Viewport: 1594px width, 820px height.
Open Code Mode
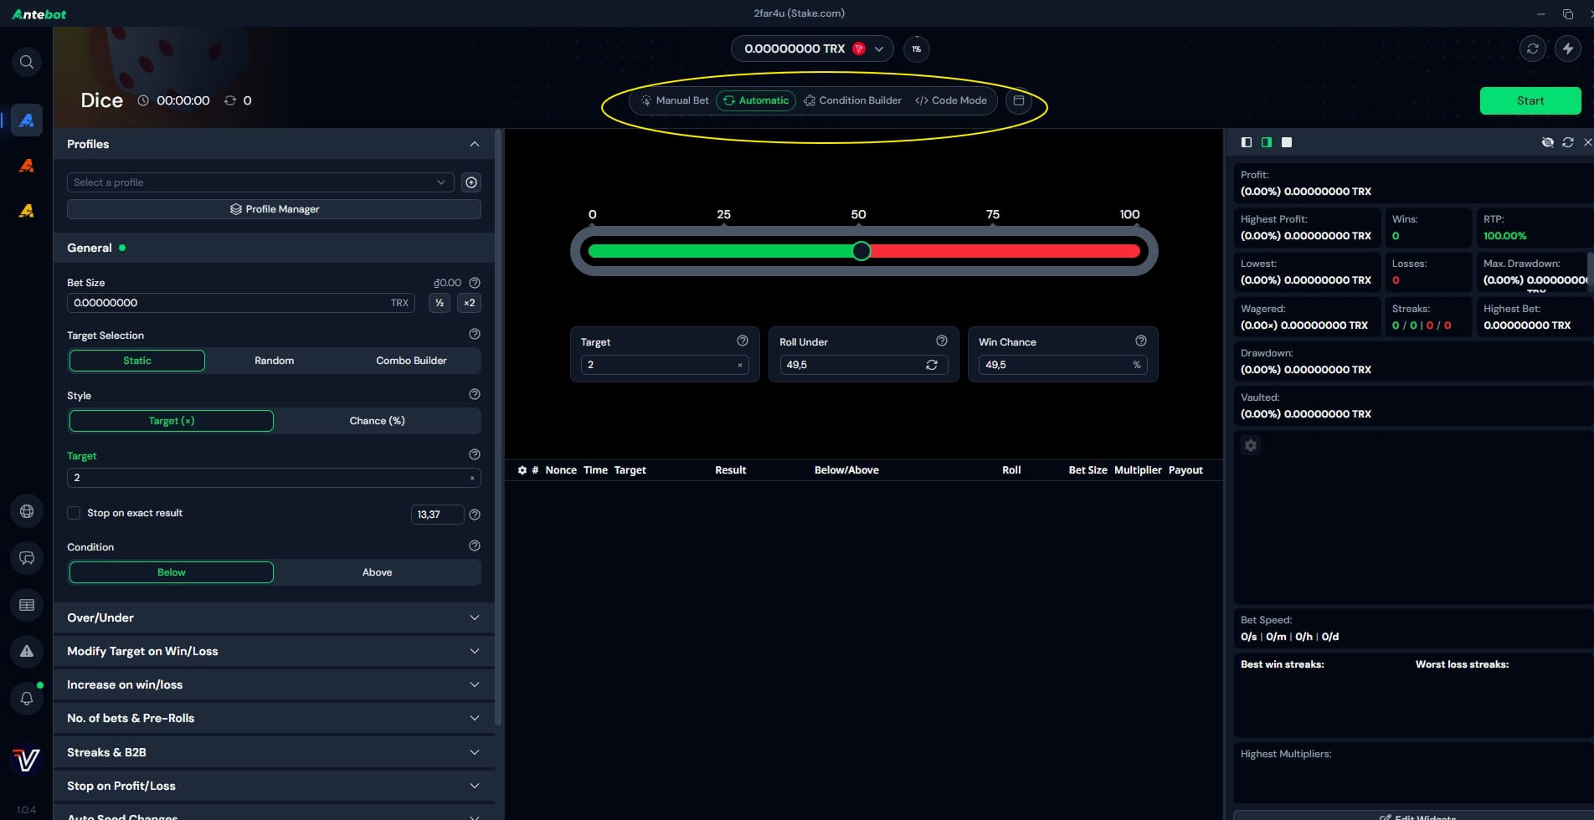click(x=951, y=100)
